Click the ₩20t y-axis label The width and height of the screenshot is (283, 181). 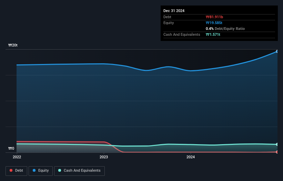(13, 45)
